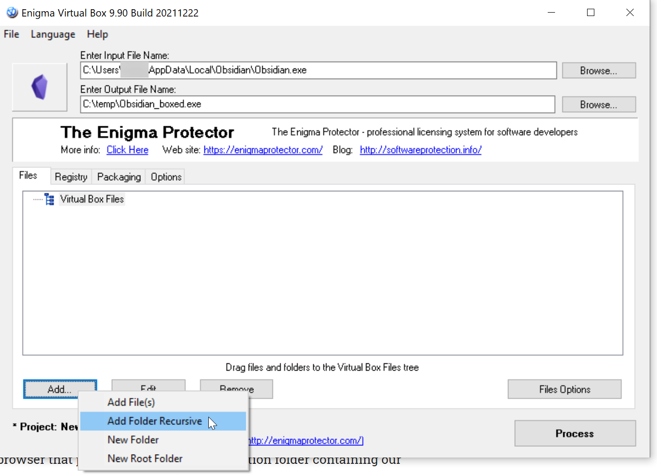Image resolution: width=657 pixels, height=475 pixels.
Task: Choose New Root Folder from the menu
Action: point(164,458)
